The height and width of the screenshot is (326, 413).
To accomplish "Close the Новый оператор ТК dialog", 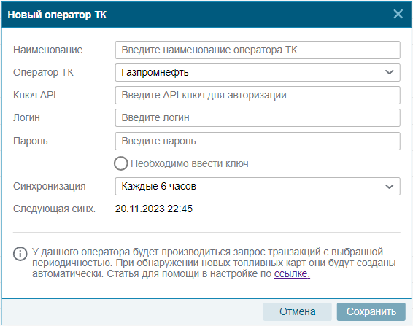I will pos(398,14).
